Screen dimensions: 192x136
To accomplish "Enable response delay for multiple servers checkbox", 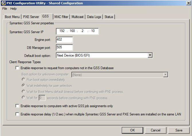I will coord(17,114).
